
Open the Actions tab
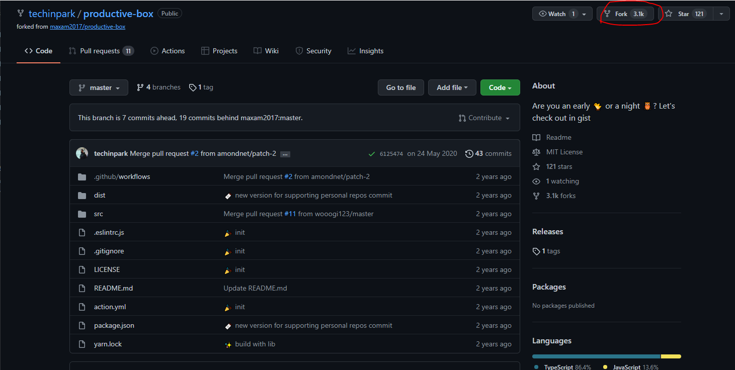[x=168, y=51]
